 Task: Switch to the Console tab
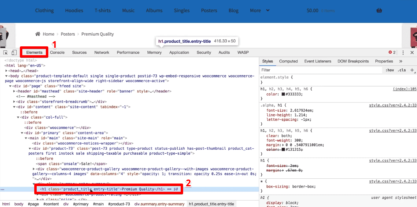[x=57, y=52]
